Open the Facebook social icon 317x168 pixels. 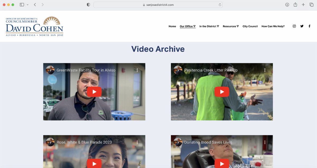(309, 26)
